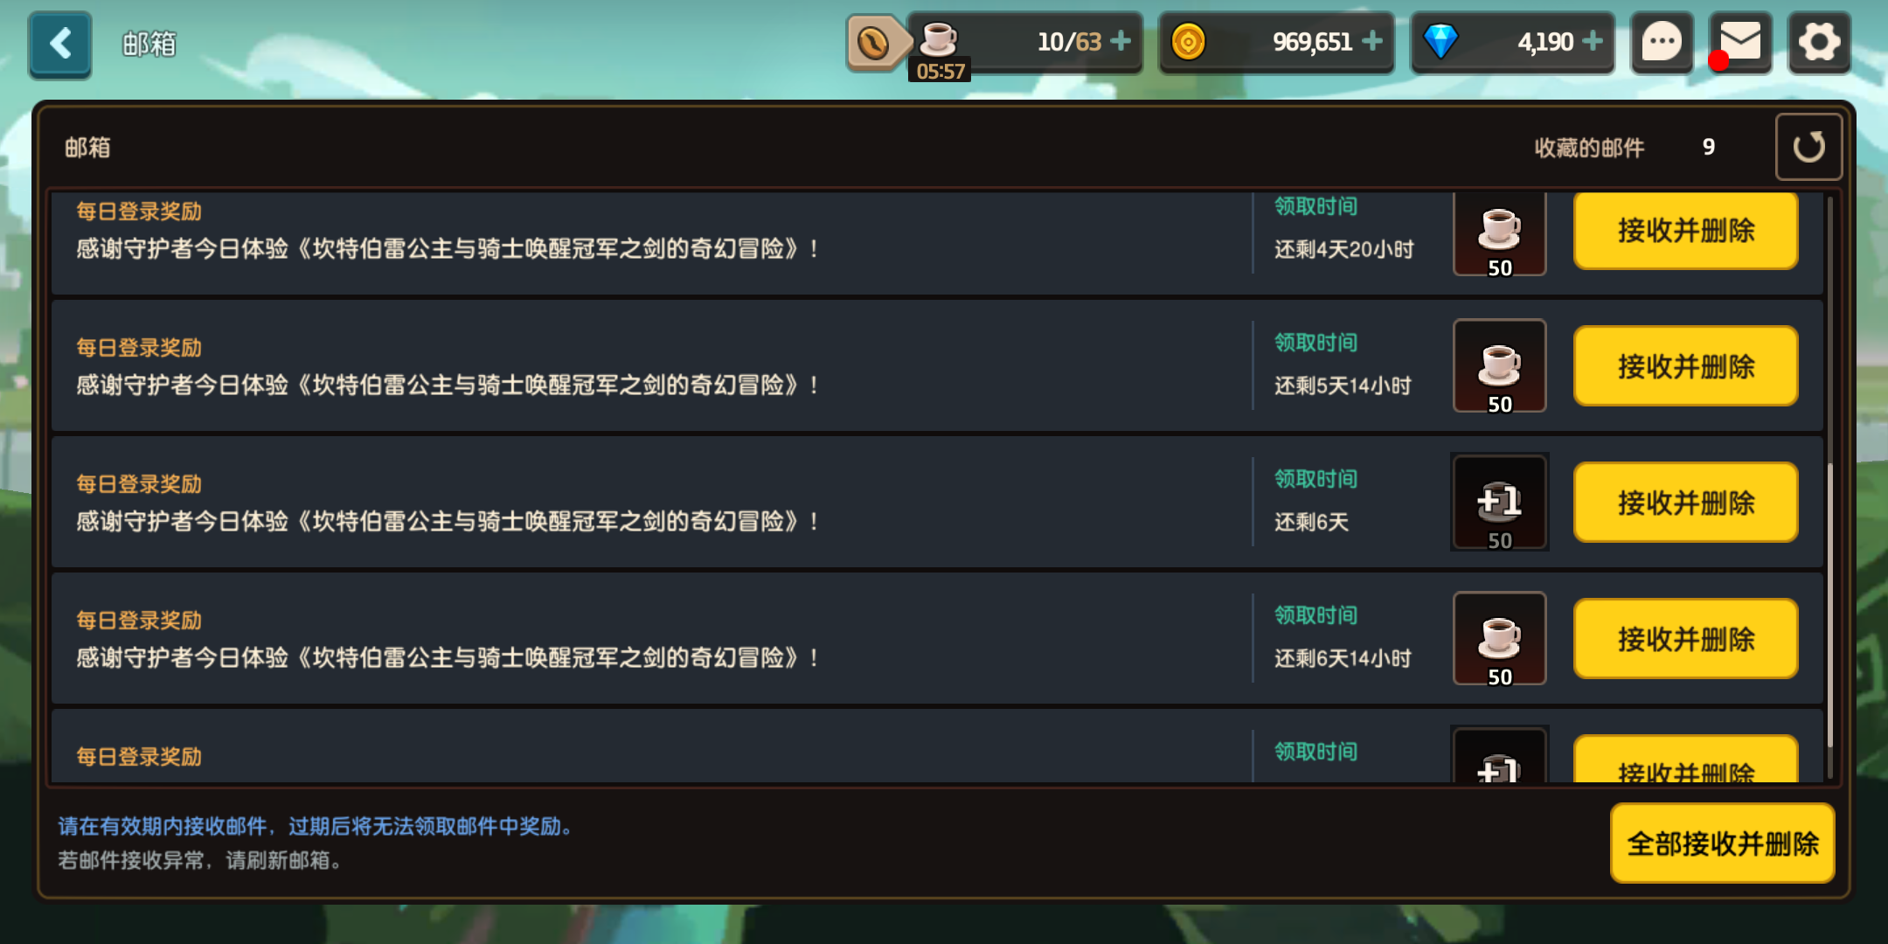
Task: Open the mail envelope icon
Action: click(x=1739, y=42)
